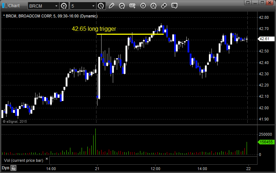This screenshot has width=276, height=173.
Task: Click the 42.80 price axis label
Action: (x=264, y=17)
